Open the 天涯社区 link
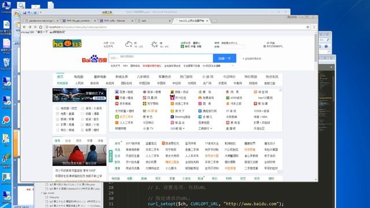This screenshot has width=370, height=208. click(259, 128)
